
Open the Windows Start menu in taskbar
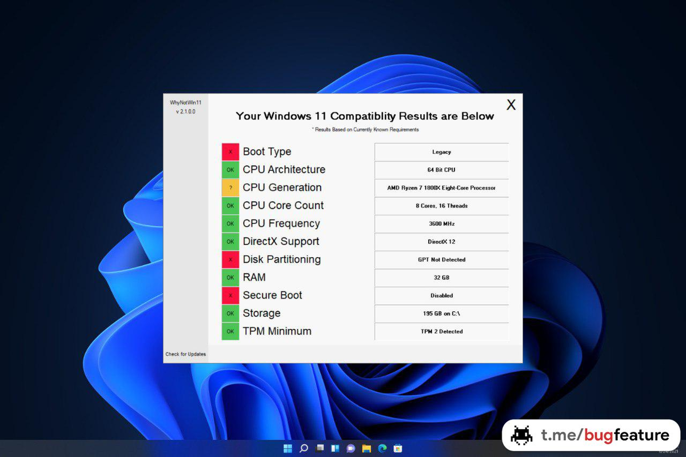[x=288, y=448]
